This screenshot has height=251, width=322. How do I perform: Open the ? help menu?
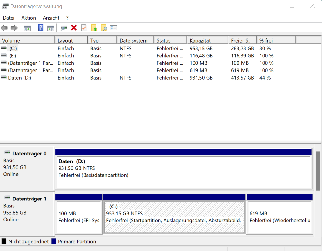click(67, 18)
